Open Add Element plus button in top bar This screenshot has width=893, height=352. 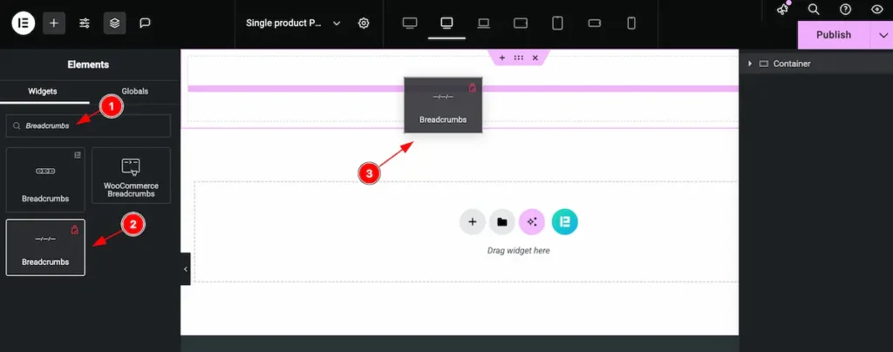(54, 24)
